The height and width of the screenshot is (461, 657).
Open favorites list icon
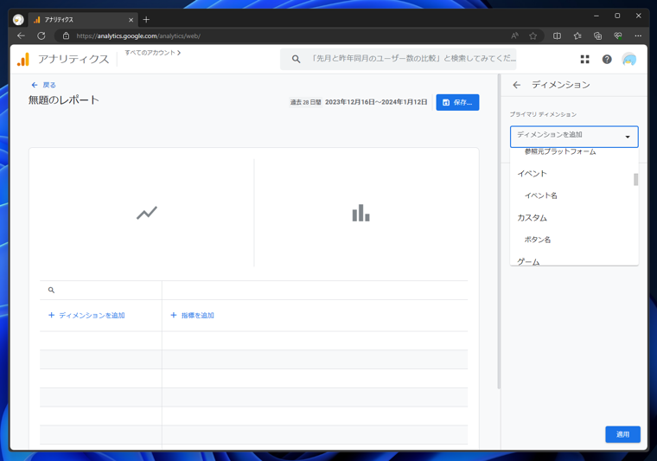tap(577, 36)
